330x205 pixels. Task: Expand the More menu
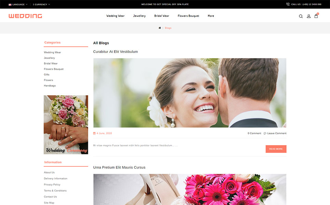pyautogui.click(x=211, y=16)
